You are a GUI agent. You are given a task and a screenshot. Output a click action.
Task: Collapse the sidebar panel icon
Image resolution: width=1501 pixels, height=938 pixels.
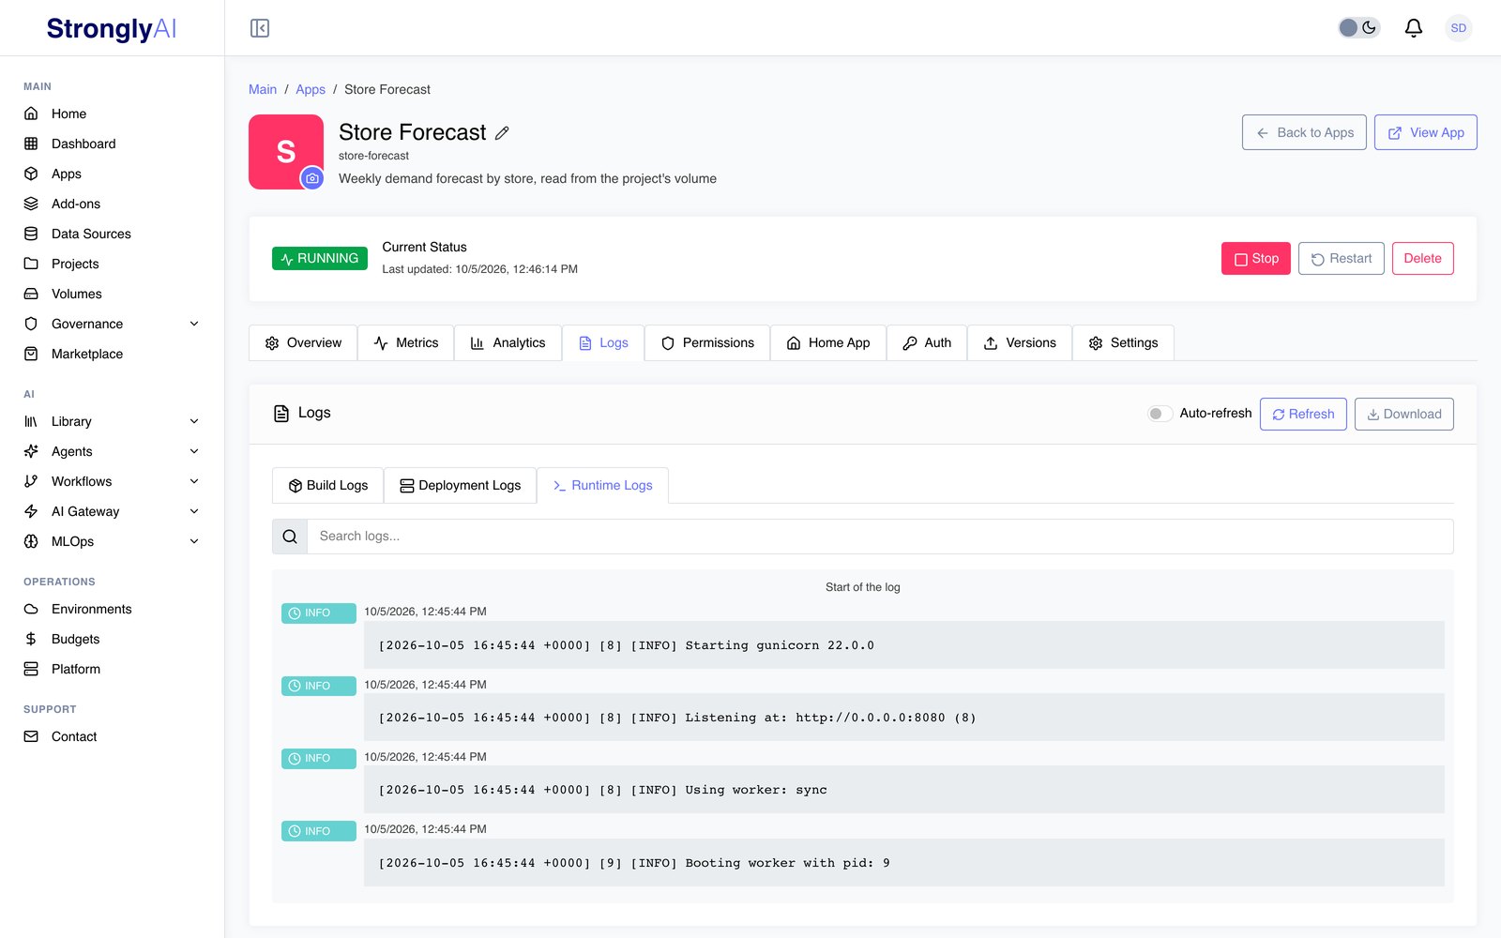click(x=260, y=28)
